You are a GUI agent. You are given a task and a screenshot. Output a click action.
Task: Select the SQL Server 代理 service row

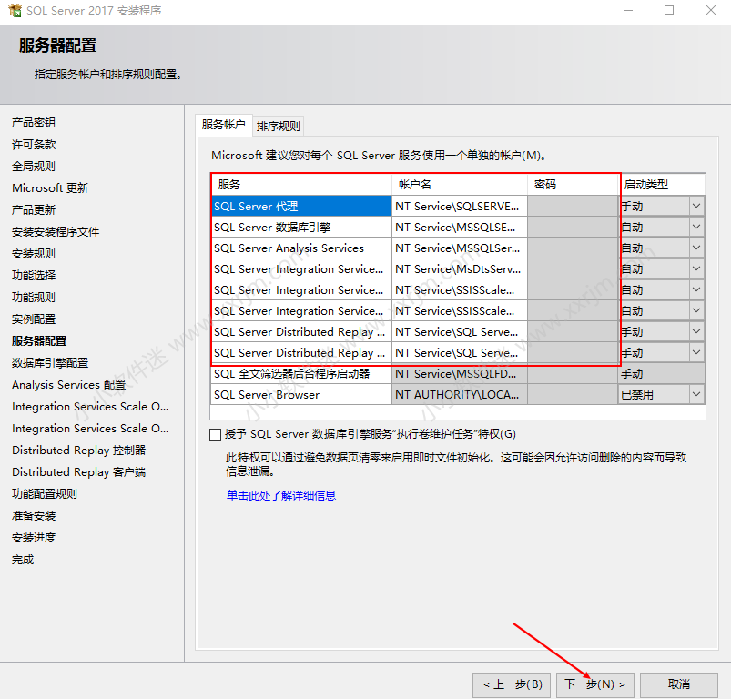301,206
